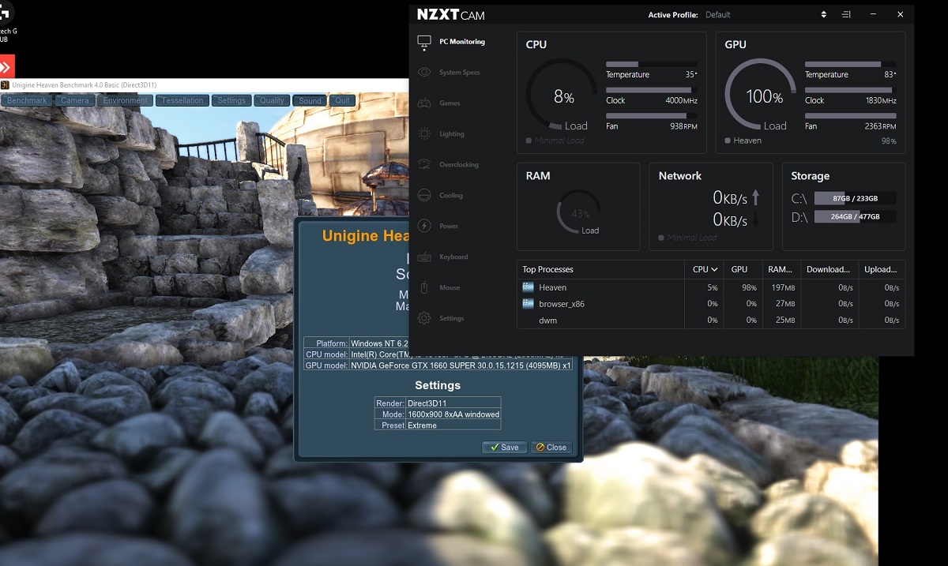
Task: Select PC Monitoring tab label
Action: coord(462,42)
